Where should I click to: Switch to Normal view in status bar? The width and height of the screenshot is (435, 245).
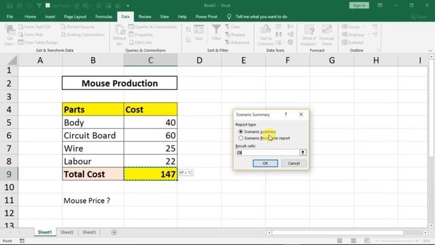340,240
